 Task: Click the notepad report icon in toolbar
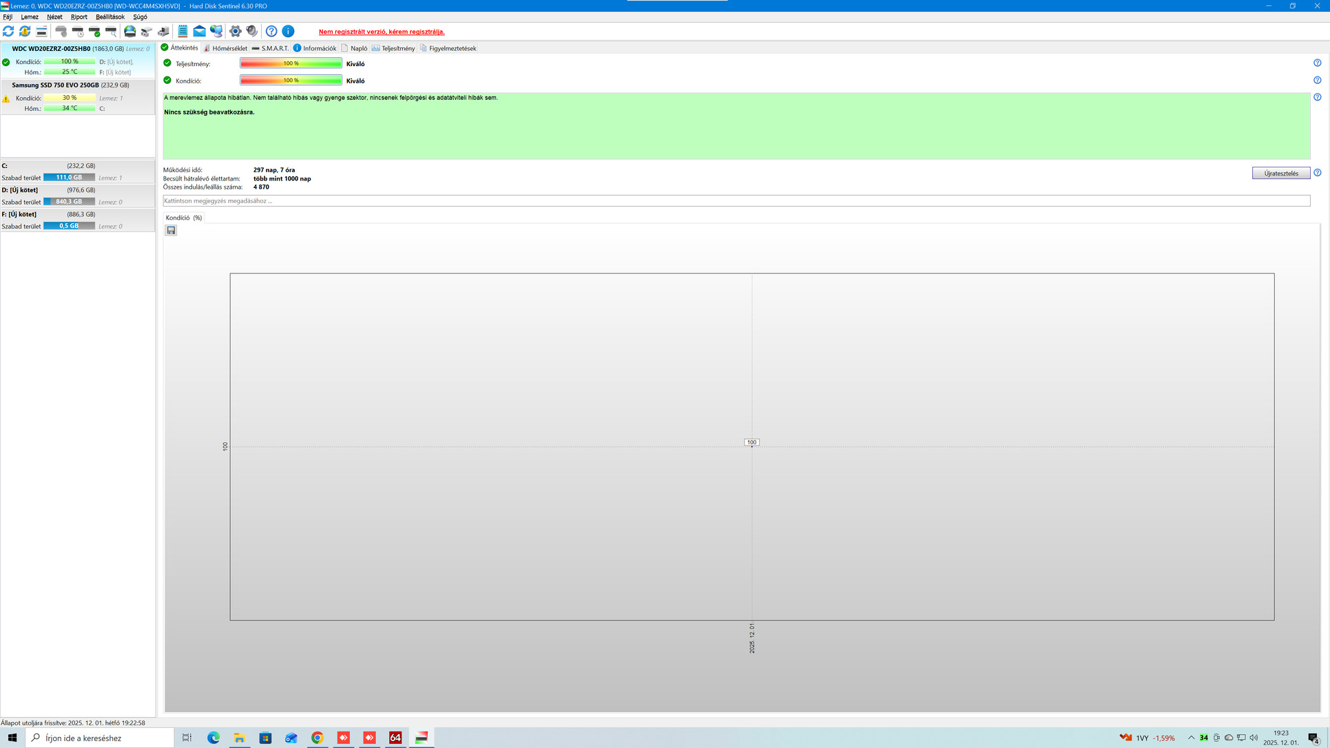(183, 31)
